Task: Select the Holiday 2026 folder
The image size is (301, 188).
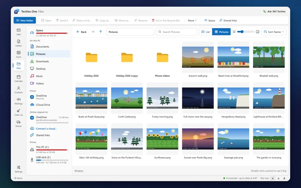Action: (x=92, y=60)
